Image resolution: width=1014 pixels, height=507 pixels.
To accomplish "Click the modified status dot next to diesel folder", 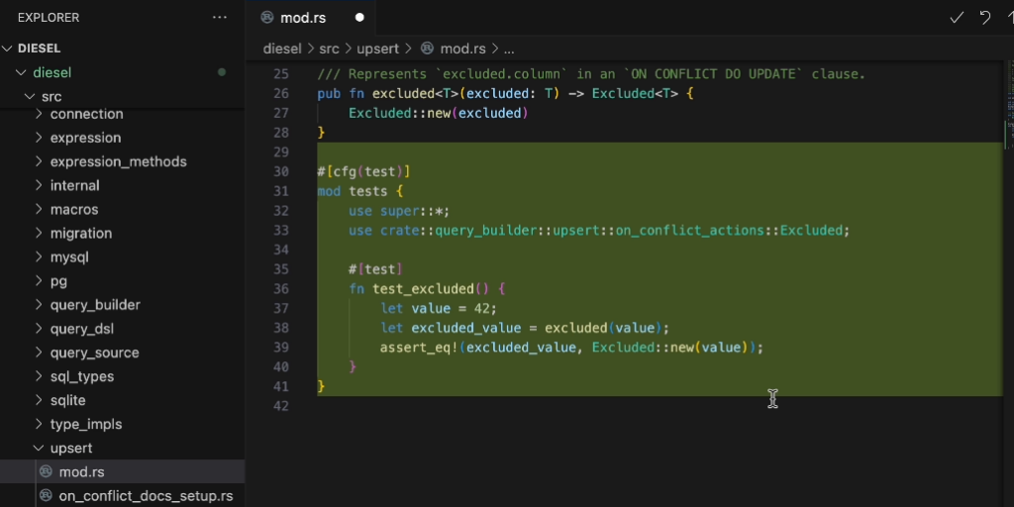I will [222, 72].
